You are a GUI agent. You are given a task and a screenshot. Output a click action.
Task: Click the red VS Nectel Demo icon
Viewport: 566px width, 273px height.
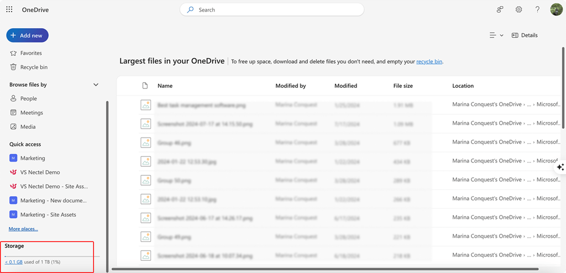tap(13, 172)
